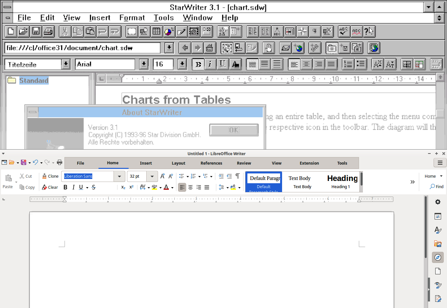Open the Find sidebar in LibreOffice Writer

(x=437, y=186)
